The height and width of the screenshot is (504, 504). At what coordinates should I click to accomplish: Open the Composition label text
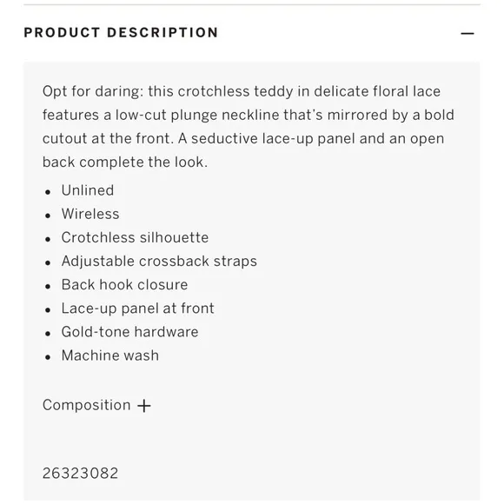click(x=87, y=405)
